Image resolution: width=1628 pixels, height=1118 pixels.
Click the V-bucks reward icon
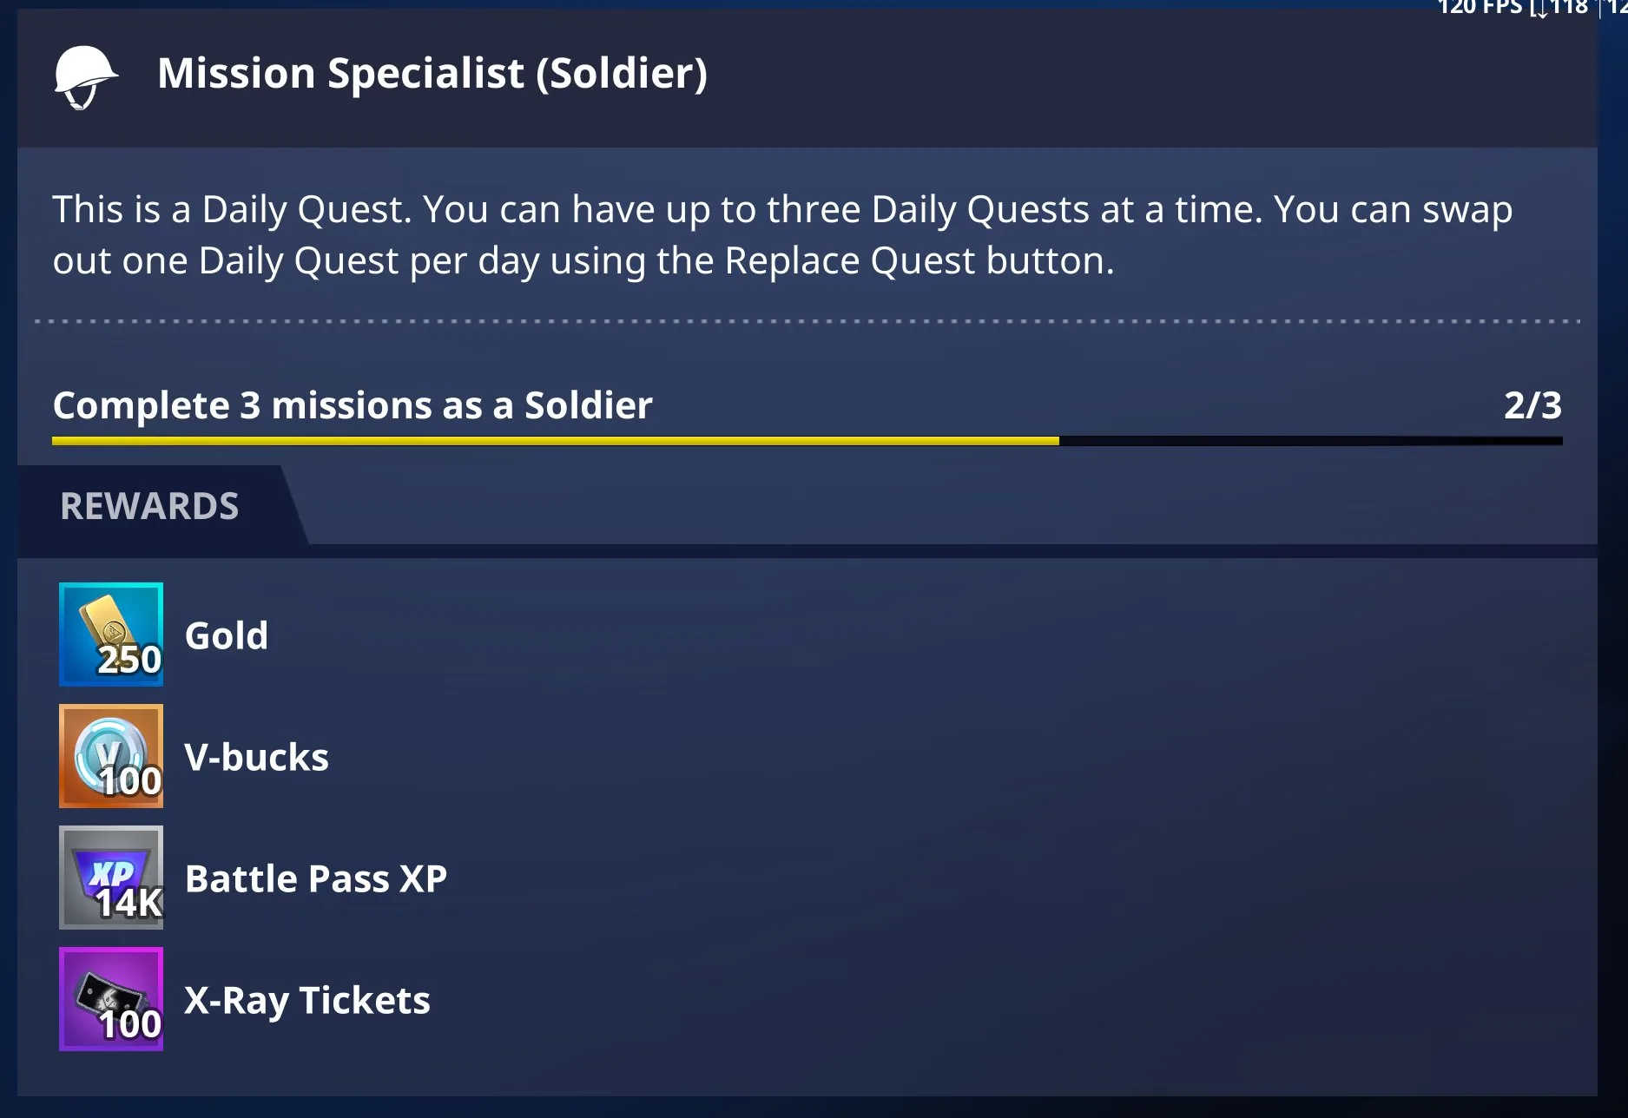click(111, 756)
